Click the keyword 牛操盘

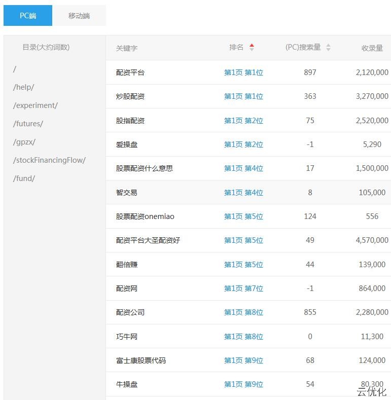pos(127,384)
